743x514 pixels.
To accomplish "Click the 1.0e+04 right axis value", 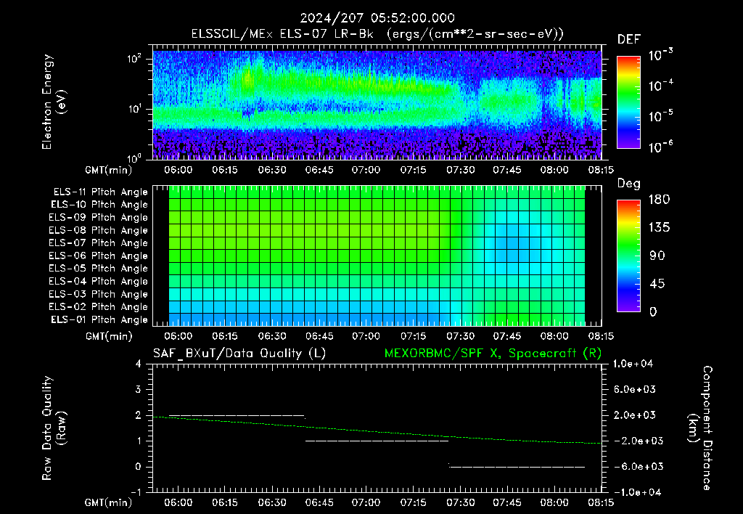I will pyautogui.click(x=633, y=364).
